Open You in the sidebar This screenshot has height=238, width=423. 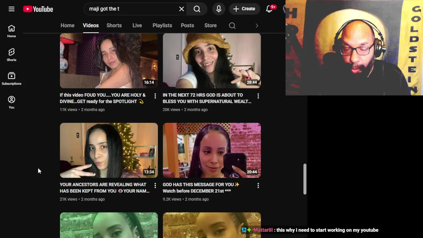[x=12, y=102]
